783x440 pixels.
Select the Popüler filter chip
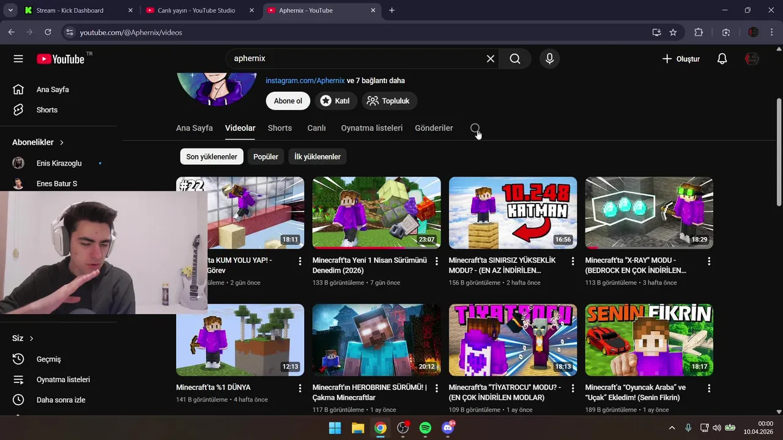(265, 157)
